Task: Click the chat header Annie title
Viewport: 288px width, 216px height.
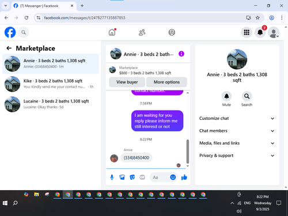Action: (149, 54)
